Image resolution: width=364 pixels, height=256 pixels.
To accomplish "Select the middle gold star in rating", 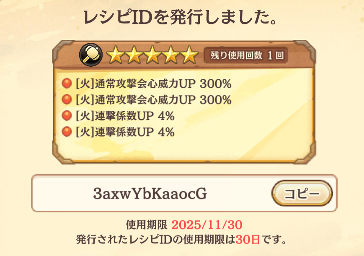I will coord(152,55).
